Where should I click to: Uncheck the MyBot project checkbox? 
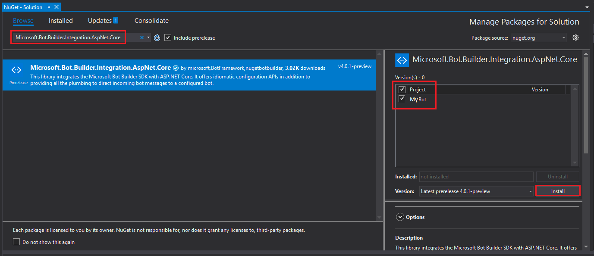402,99
